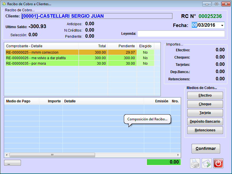Click pending amount 29.07
This screenshot has height=174, width=232.
point(130,52)
